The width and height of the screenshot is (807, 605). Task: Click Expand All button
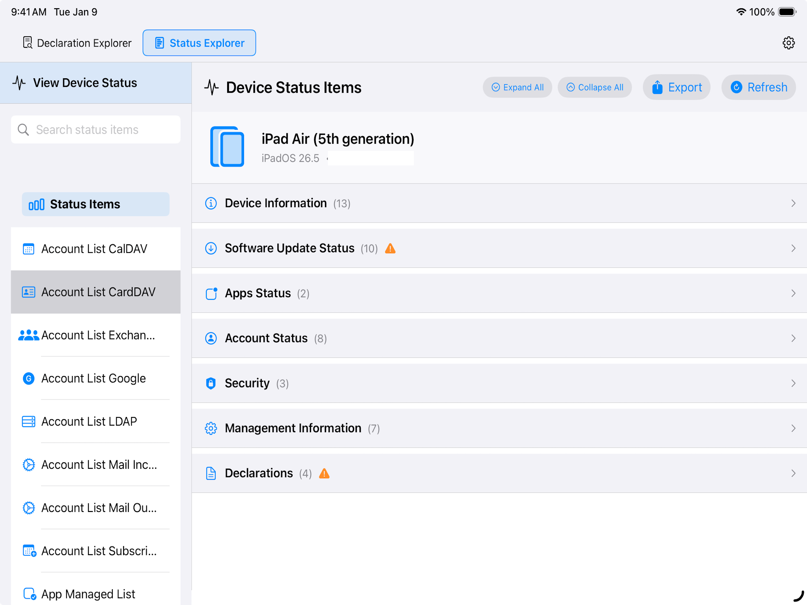point(517,87)
